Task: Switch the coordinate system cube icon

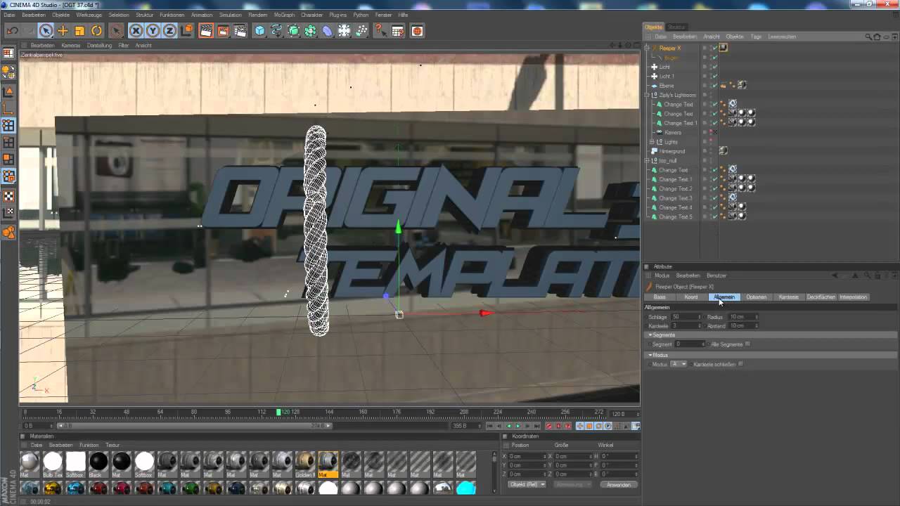Action: tap(186, 31)
